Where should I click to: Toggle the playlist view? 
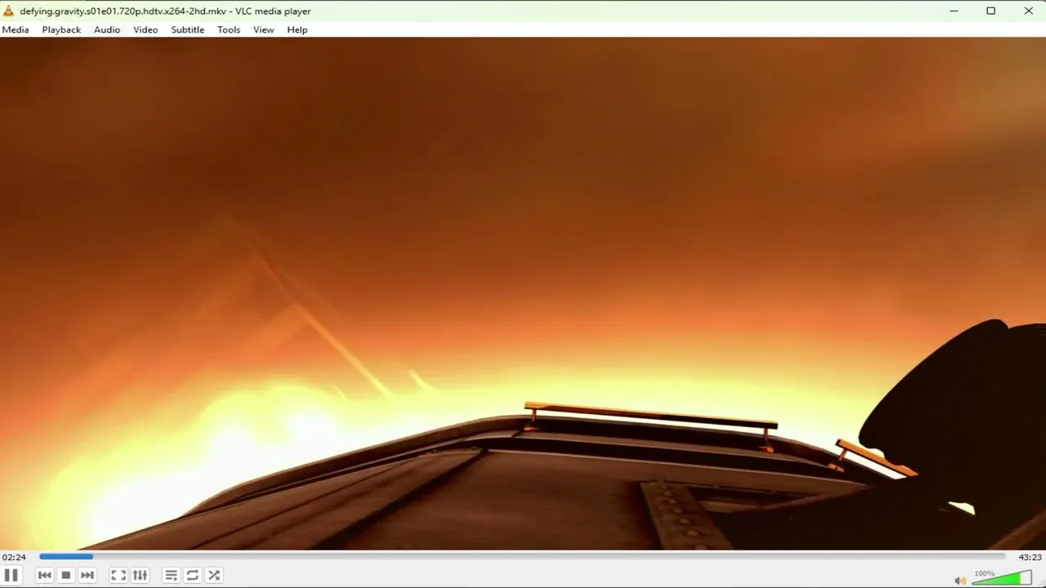click(x=171, y=576)
